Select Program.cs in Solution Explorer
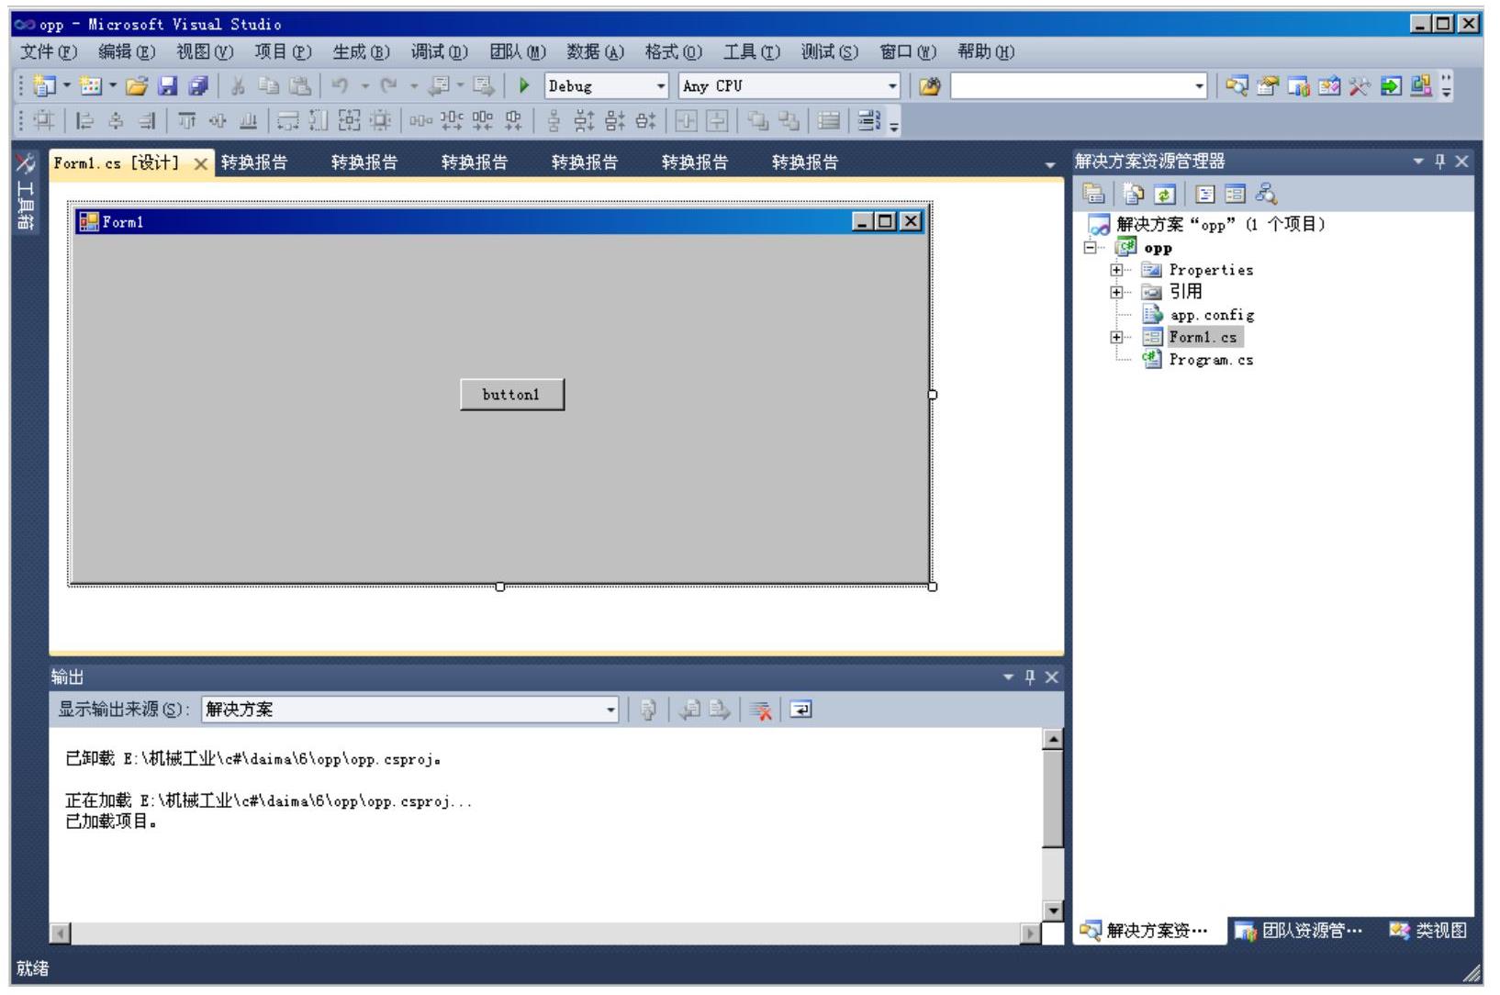1500x995 pixels. (1210, 360)
